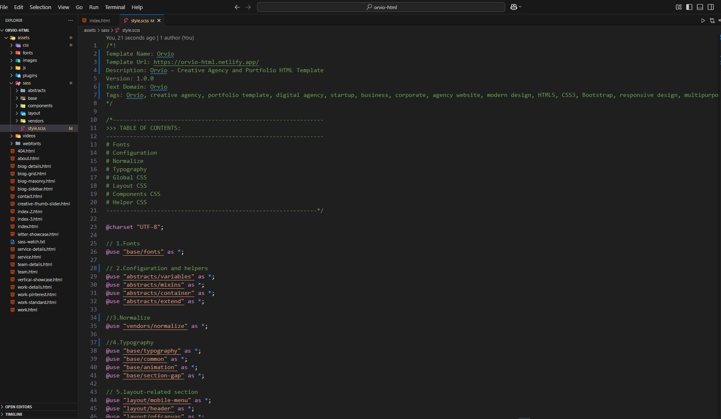
Task: Follow the "vendors/normalize" import link
Action: click(x=155, y=326)
